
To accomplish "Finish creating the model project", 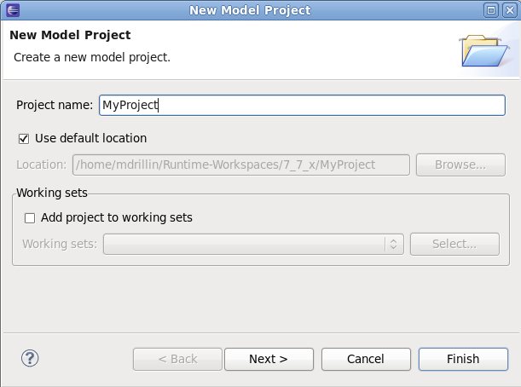I will (x=463, y=359).
